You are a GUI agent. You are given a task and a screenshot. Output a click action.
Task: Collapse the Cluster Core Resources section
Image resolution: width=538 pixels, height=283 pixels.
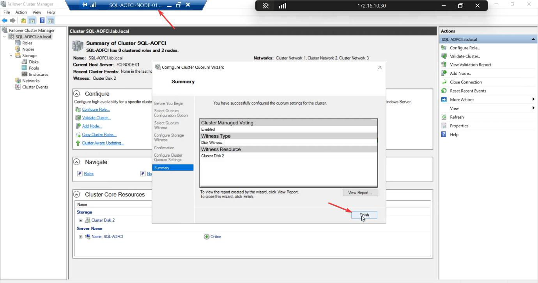tap(77, 194)
